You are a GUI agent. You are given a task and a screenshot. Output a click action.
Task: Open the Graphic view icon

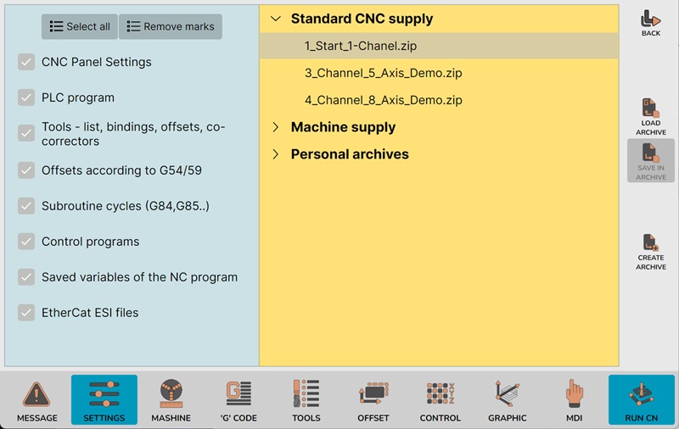coord(508,395)
